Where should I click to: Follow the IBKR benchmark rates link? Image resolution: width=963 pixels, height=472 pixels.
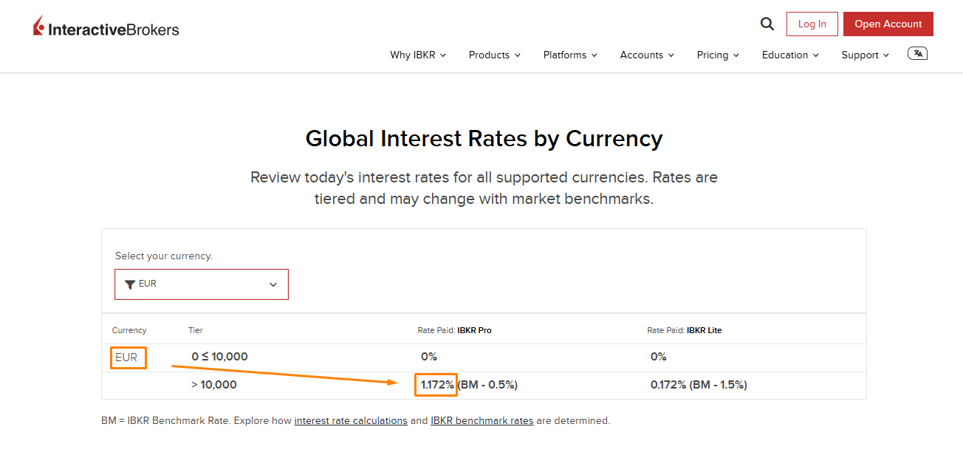(x=482, y=420)
